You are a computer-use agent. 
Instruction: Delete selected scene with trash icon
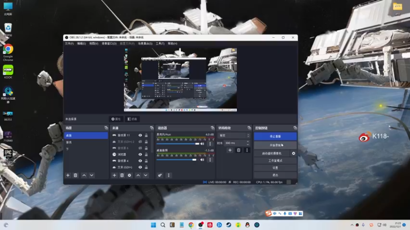click(x=75, y=175)
